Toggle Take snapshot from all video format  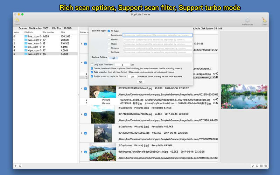pyautogui.click(x=92, y=72)
